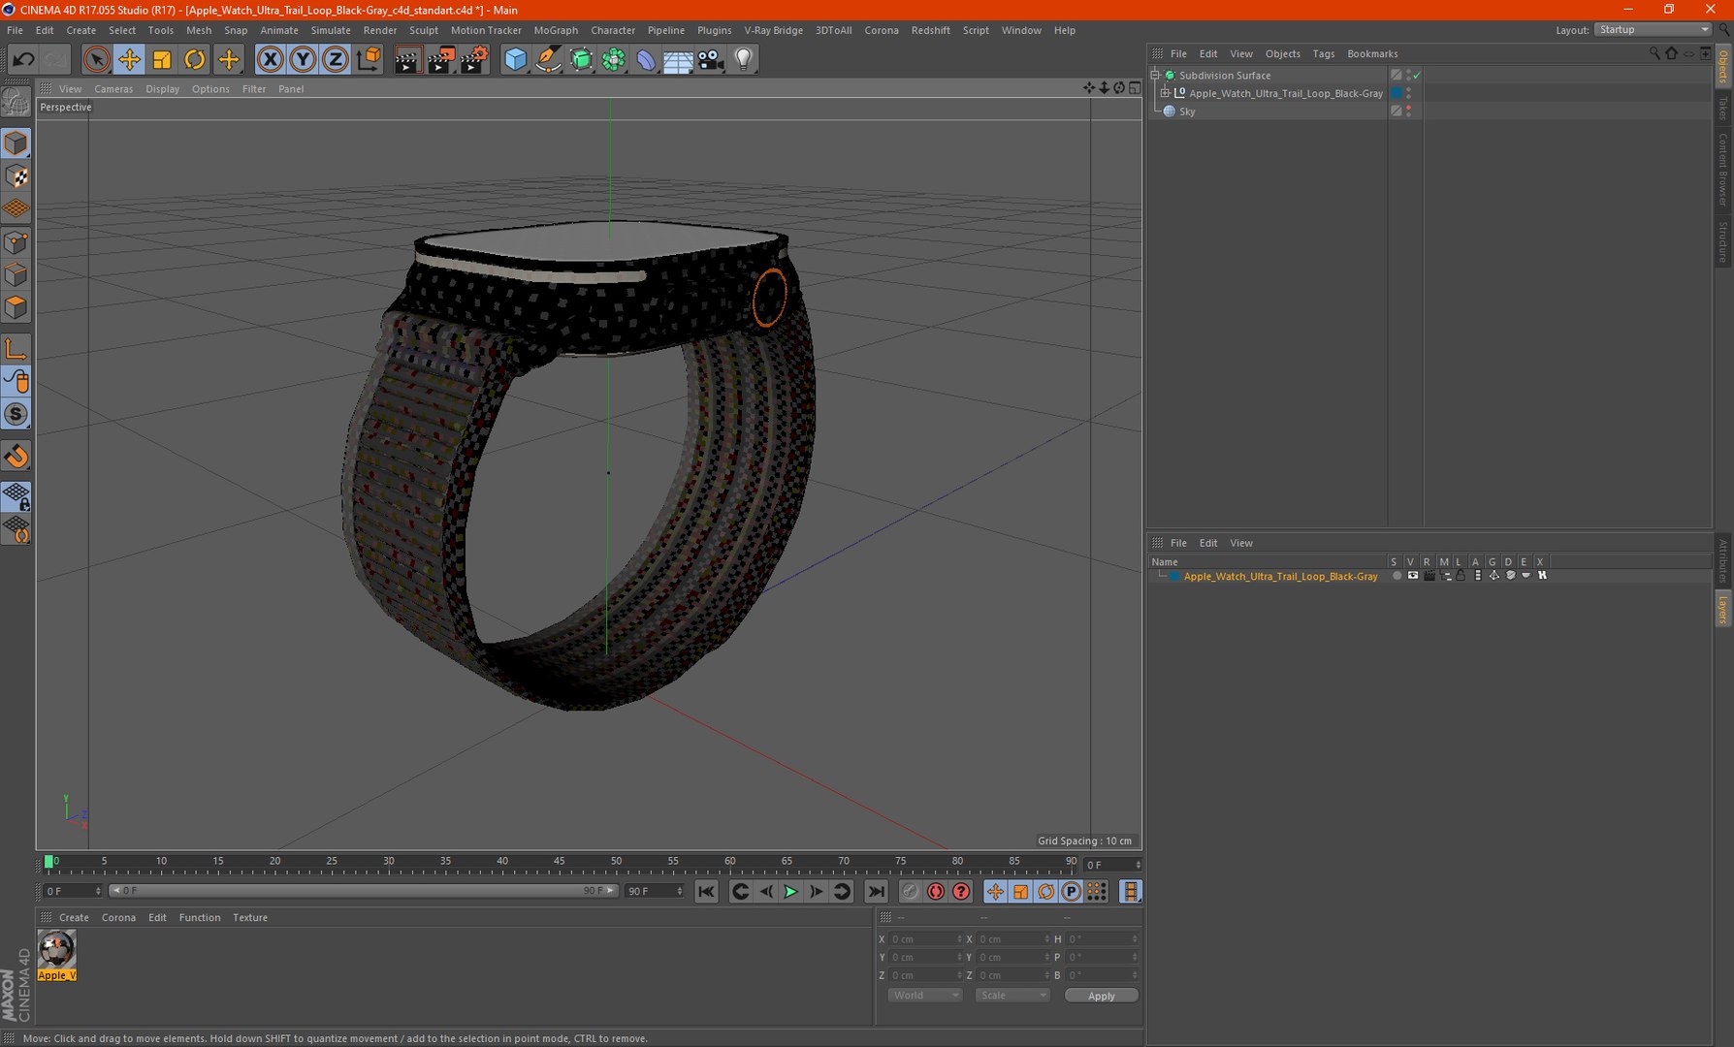Go to end of animation
Image resolution: width=1734 pixels, height=1047 pixels.
point(876,892)
